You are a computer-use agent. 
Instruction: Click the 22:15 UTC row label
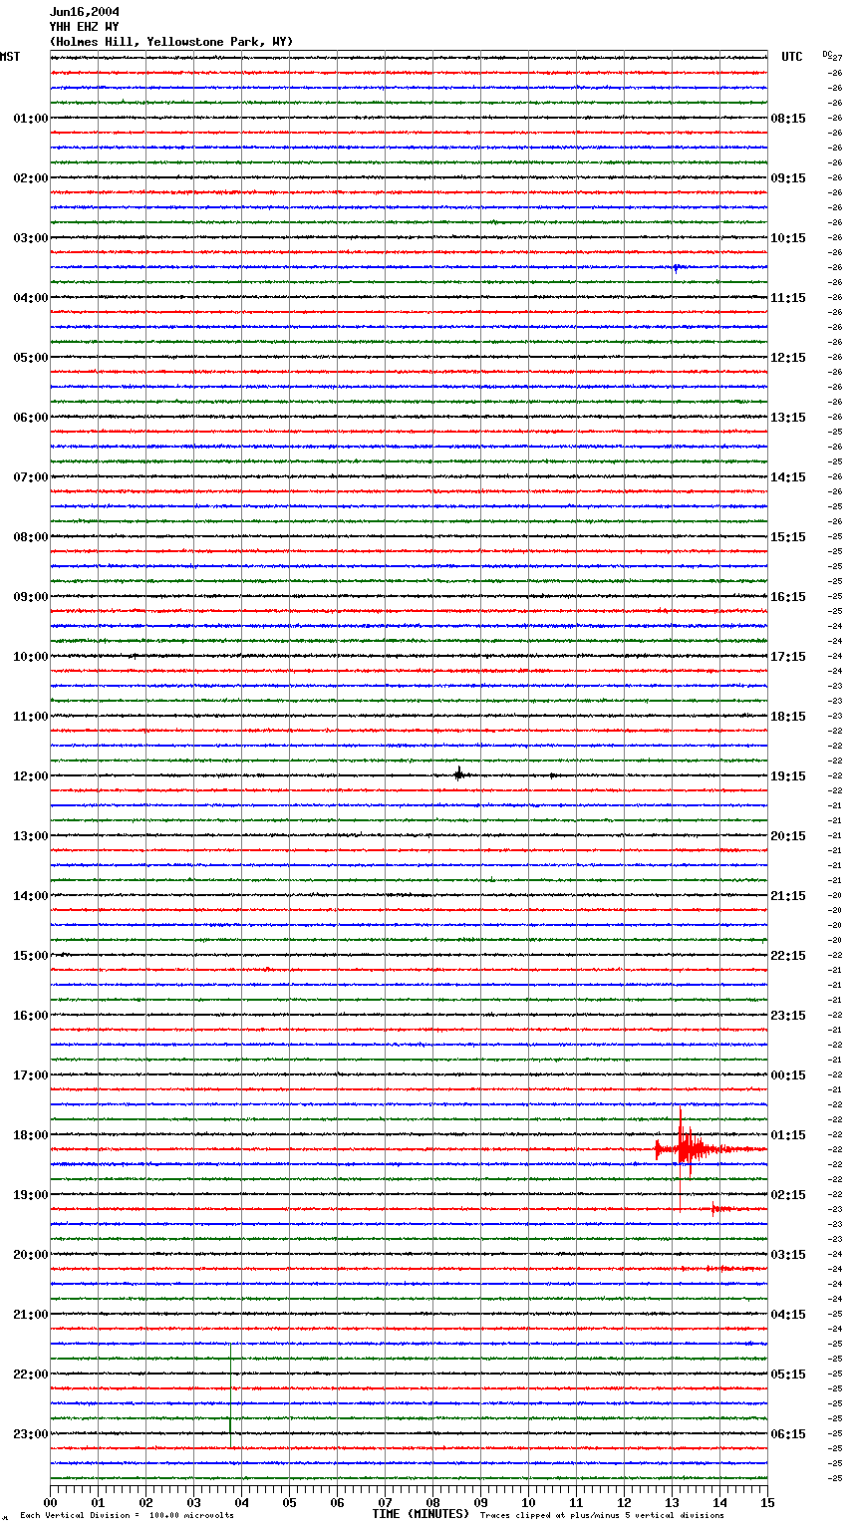coord(788,956)
